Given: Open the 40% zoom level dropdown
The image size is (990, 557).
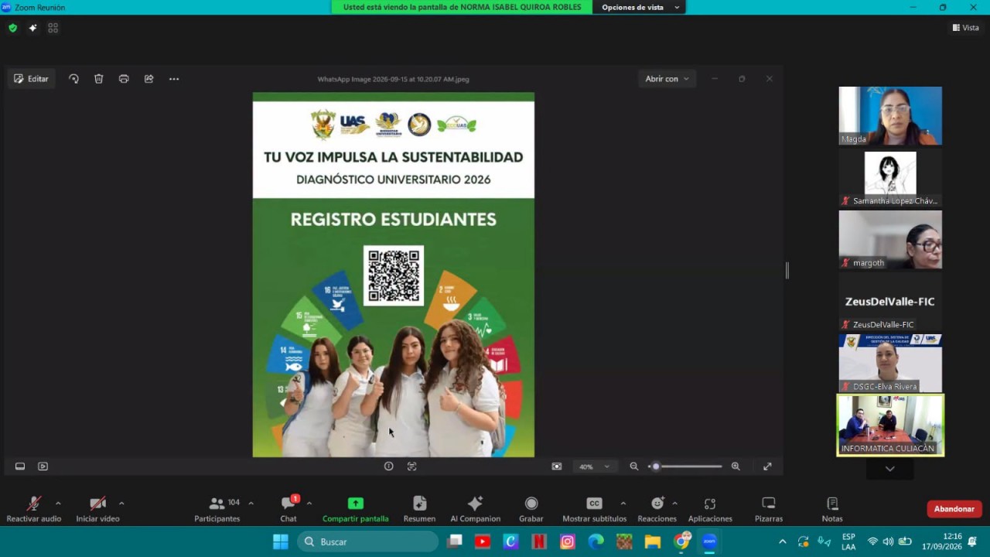Looking at the screenshot, I should point(594,466).
